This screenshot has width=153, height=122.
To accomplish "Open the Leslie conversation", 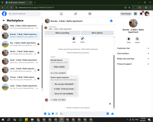I will [21, 70].
